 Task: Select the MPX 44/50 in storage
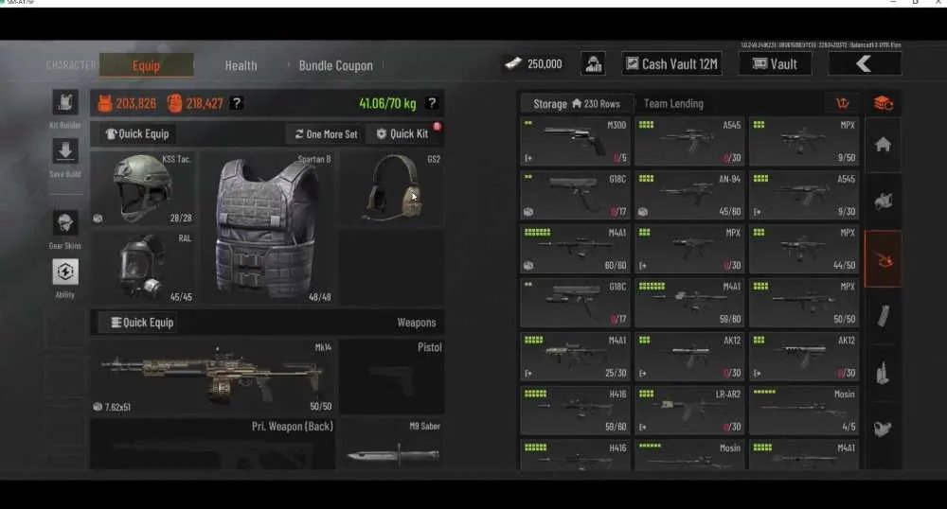click(x=804, y=249)
